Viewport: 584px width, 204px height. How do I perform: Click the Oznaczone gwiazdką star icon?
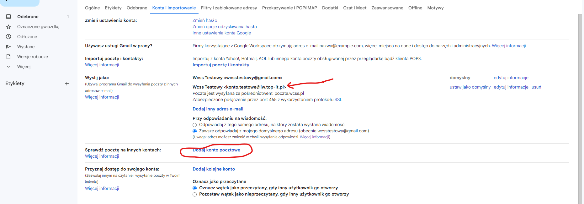[8, 27]
